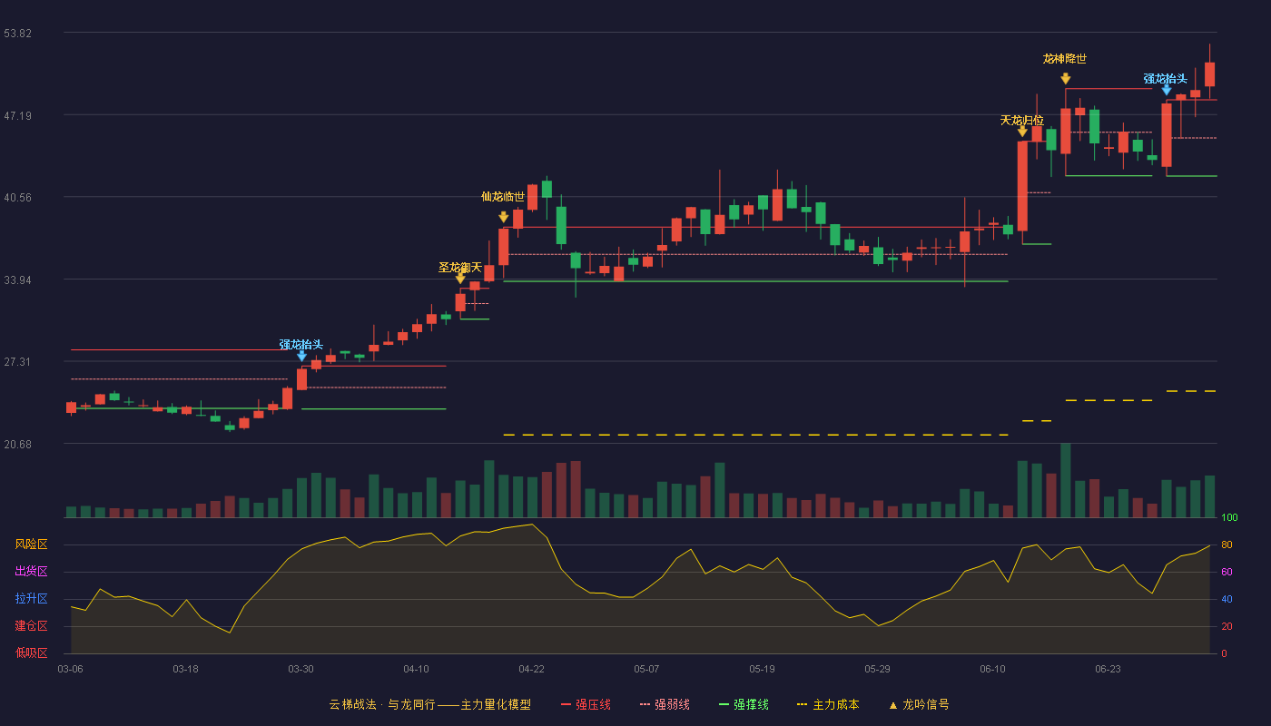Click the 05-19 date label
This screenshot has width=1271, height=726.
[762, 669]
